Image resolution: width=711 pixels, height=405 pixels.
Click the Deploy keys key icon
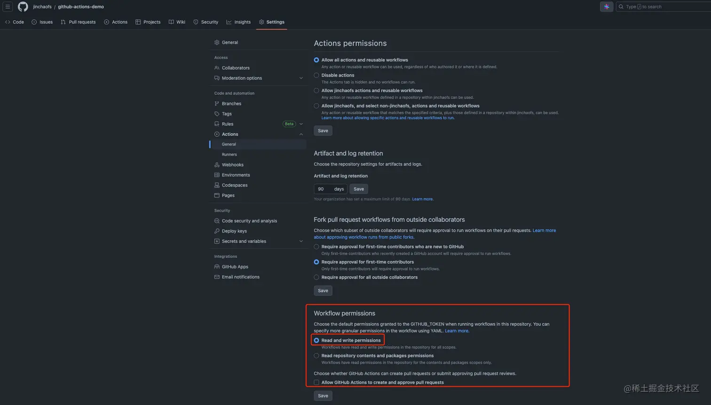(217, 231)
